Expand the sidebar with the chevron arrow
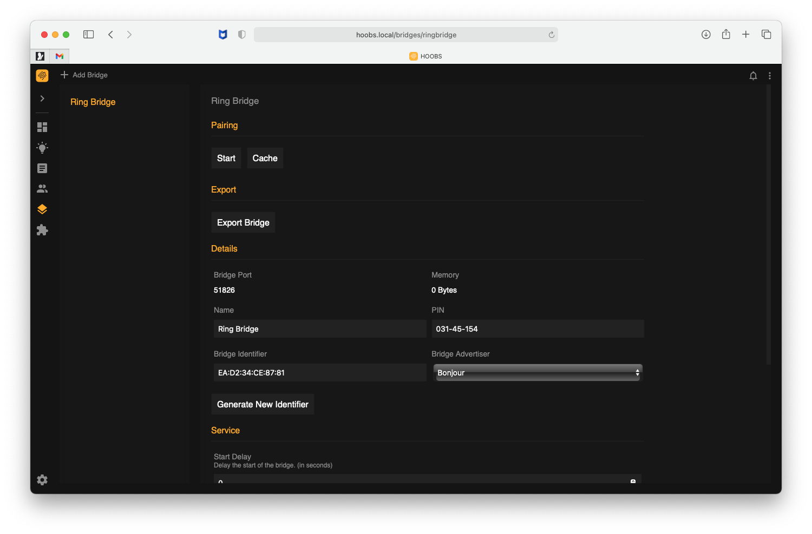The width and height of the screenshot is (812, 534). tap(42, 98)
